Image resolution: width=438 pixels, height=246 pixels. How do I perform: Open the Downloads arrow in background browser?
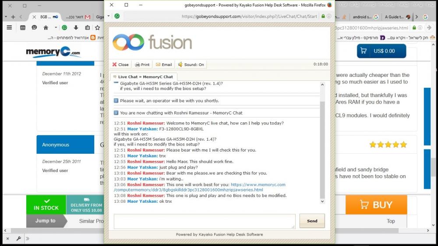point(76,28)
